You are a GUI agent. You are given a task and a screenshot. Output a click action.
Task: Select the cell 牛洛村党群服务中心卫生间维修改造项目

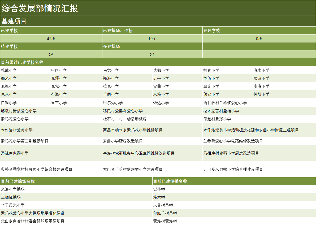152,153
